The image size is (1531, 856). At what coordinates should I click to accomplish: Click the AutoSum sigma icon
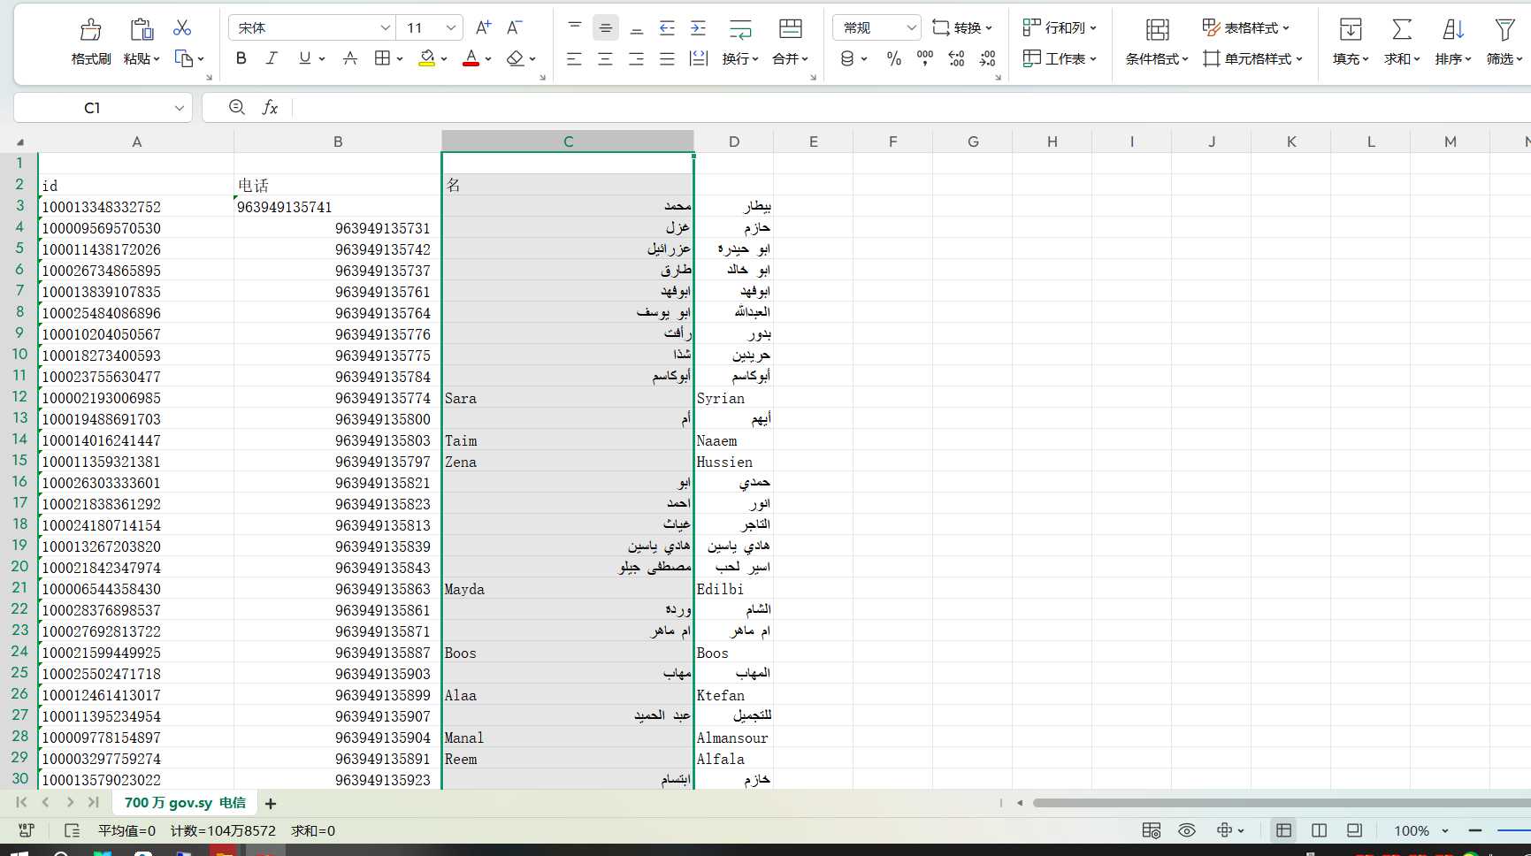coord(1402,30)
